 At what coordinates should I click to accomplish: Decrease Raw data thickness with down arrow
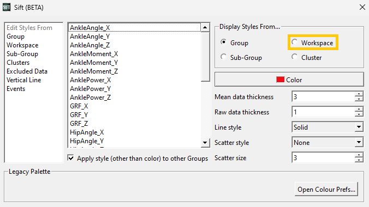click(x=359, y=114)
